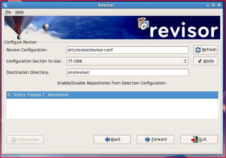
Task: Minimize the Revisor window
Action: click(x=208, y=5)
